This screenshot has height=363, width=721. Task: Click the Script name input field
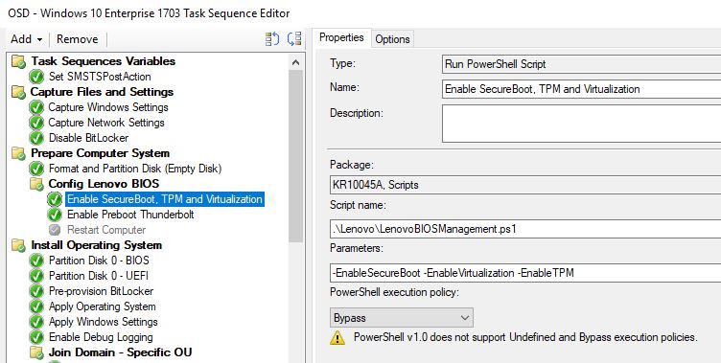(x=525, y=228)
